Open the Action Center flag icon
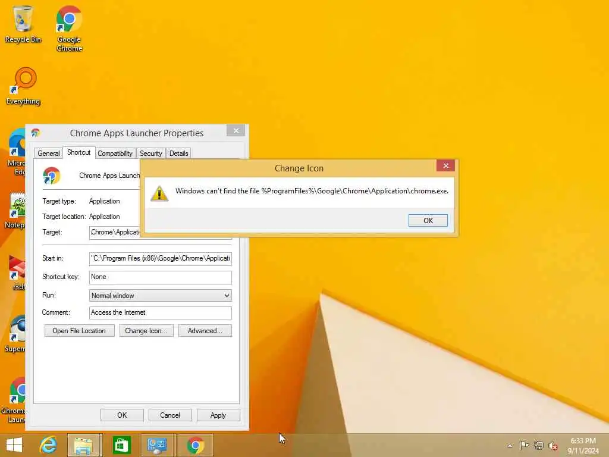Image resolution: width=609 pixels, height=457 pixels. click(524, 445)
